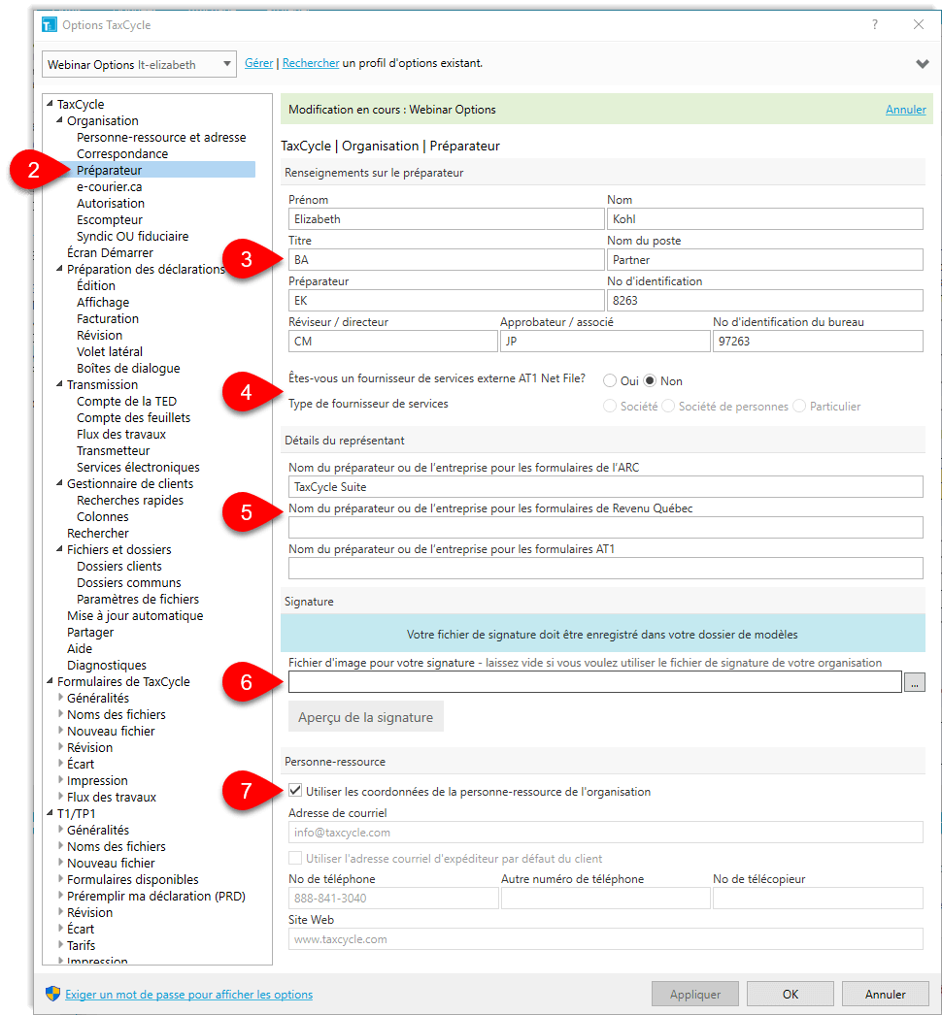Choose Société service provider type
The image size is (942, 1015).
(x=610, y=406)
